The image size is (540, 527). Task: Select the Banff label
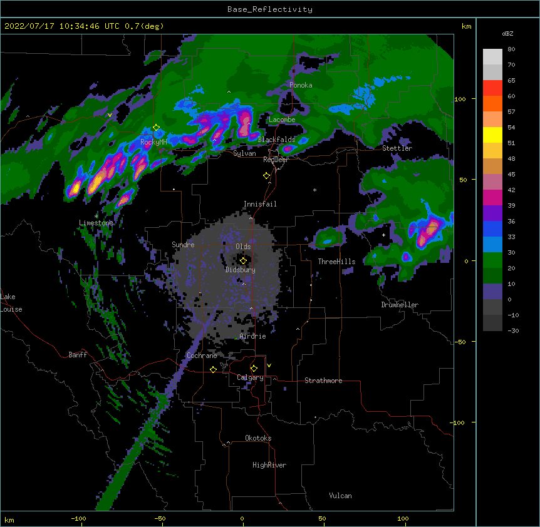pyautogui.click(x=78, y=355)
